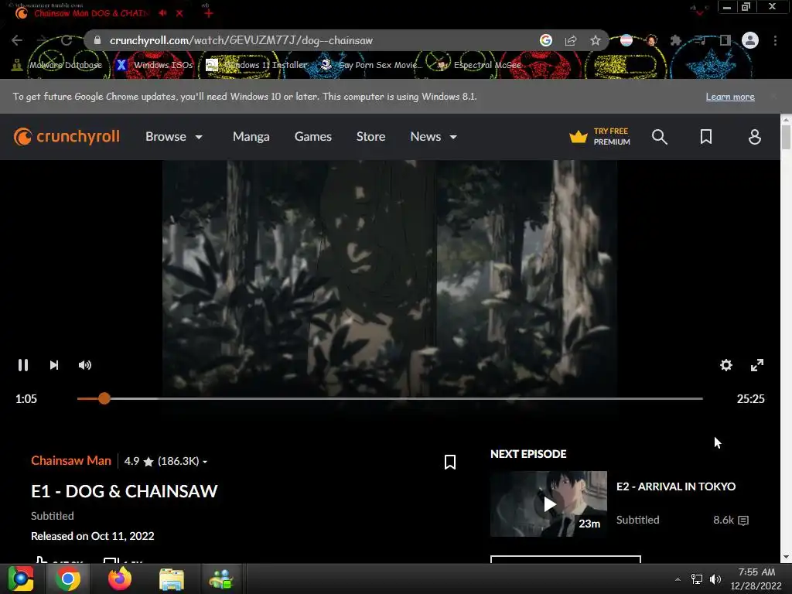Screen dimensions: 792x594
Task: Open the Games section
Action: (312, 137)
